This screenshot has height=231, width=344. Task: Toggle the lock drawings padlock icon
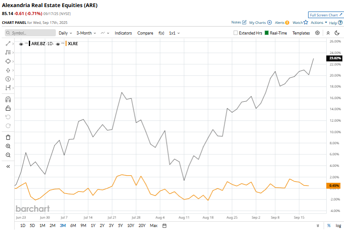pos(8,108)
